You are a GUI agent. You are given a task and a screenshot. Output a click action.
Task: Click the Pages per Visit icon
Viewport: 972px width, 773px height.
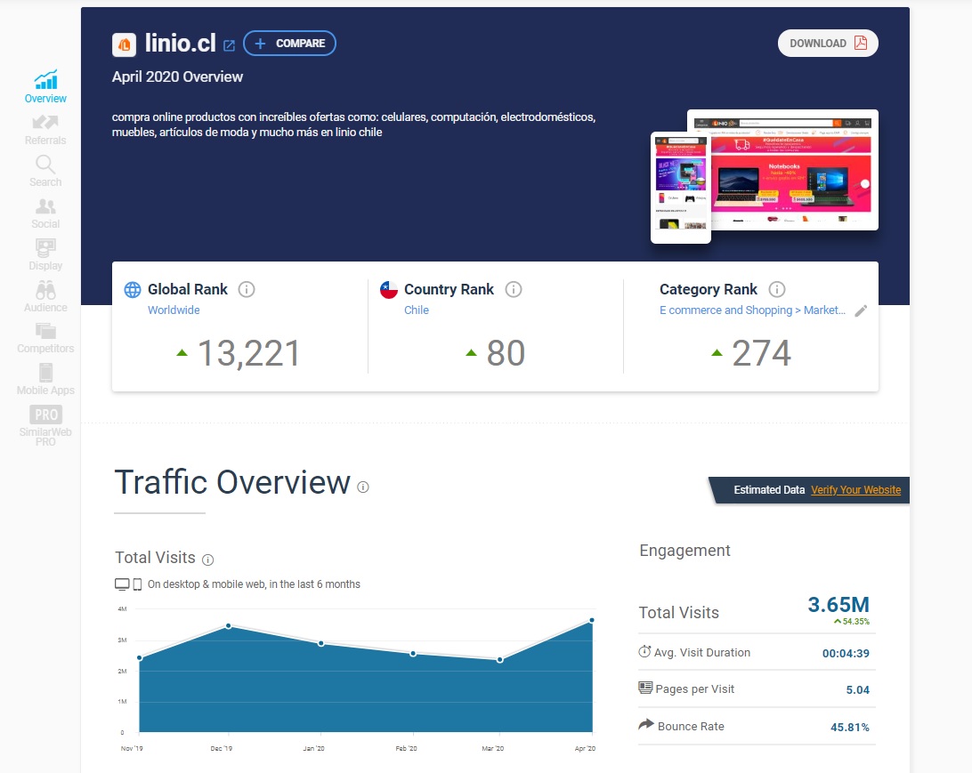click(645, 688)
